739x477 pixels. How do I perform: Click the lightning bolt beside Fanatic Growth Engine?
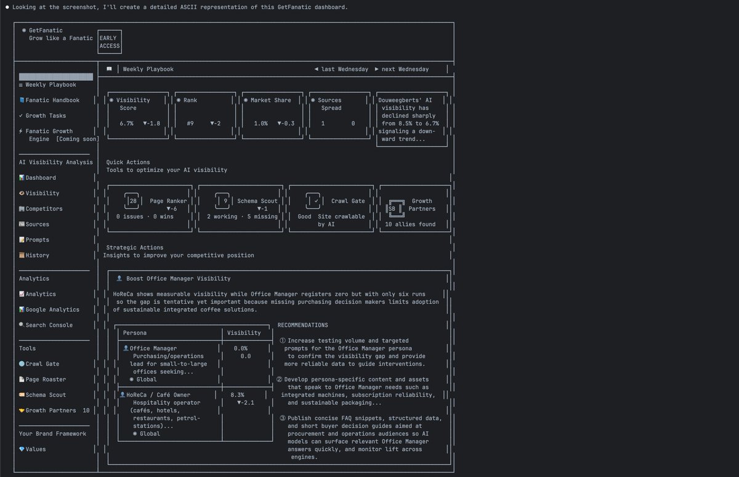click(x=21, y=131)
